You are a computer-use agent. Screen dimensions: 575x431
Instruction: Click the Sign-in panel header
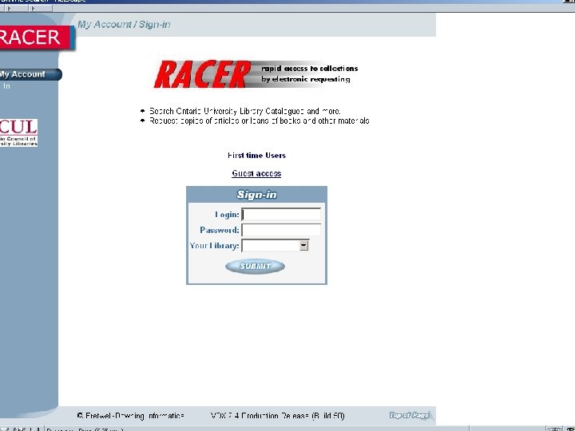[x=256, y=195]
